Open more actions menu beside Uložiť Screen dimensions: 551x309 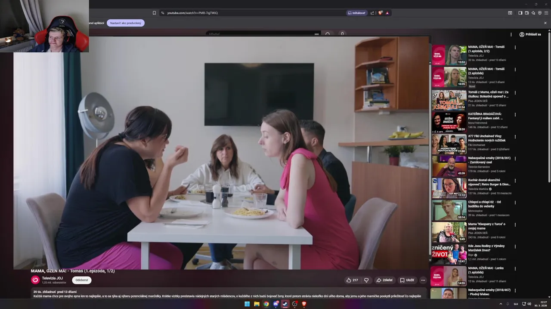(423, 280)
